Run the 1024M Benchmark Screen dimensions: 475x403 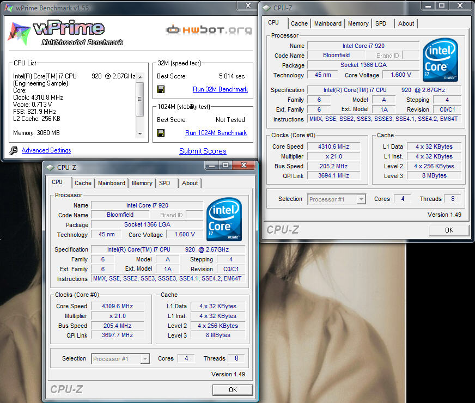click(216, 133)
